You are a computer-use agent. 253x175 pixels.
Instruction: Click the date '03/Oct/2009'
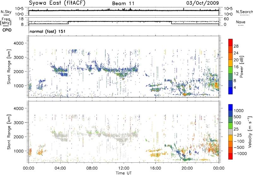(x=203, y=3)
